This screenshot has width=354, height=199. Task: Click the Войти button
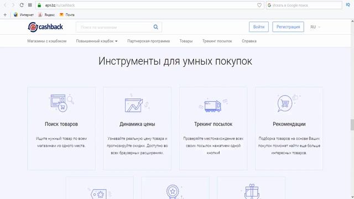tap(259, 27)
